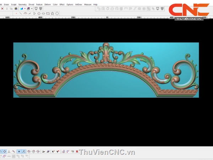Click the Spline curve tool

coord(29,14)
